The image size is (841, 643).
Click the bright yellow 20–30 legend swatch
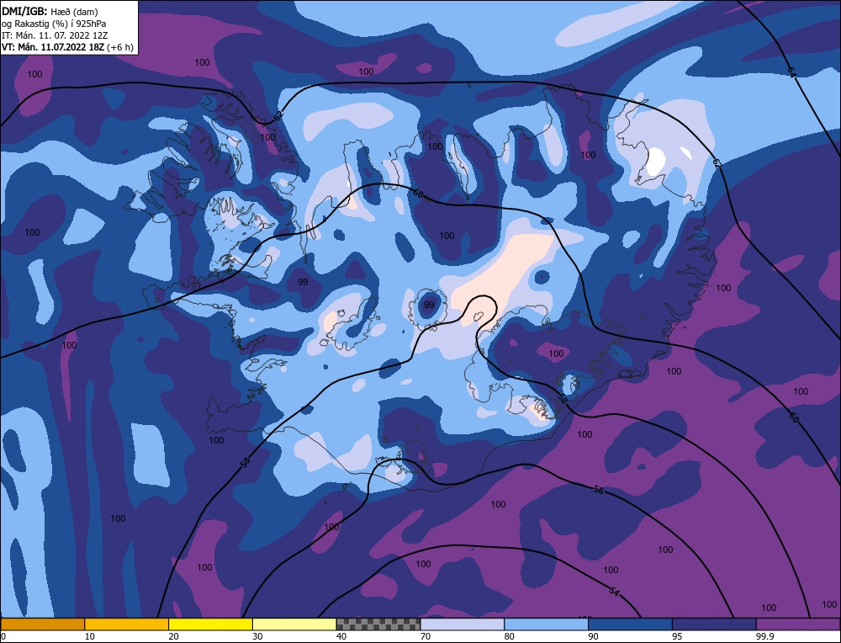[210, 624]
